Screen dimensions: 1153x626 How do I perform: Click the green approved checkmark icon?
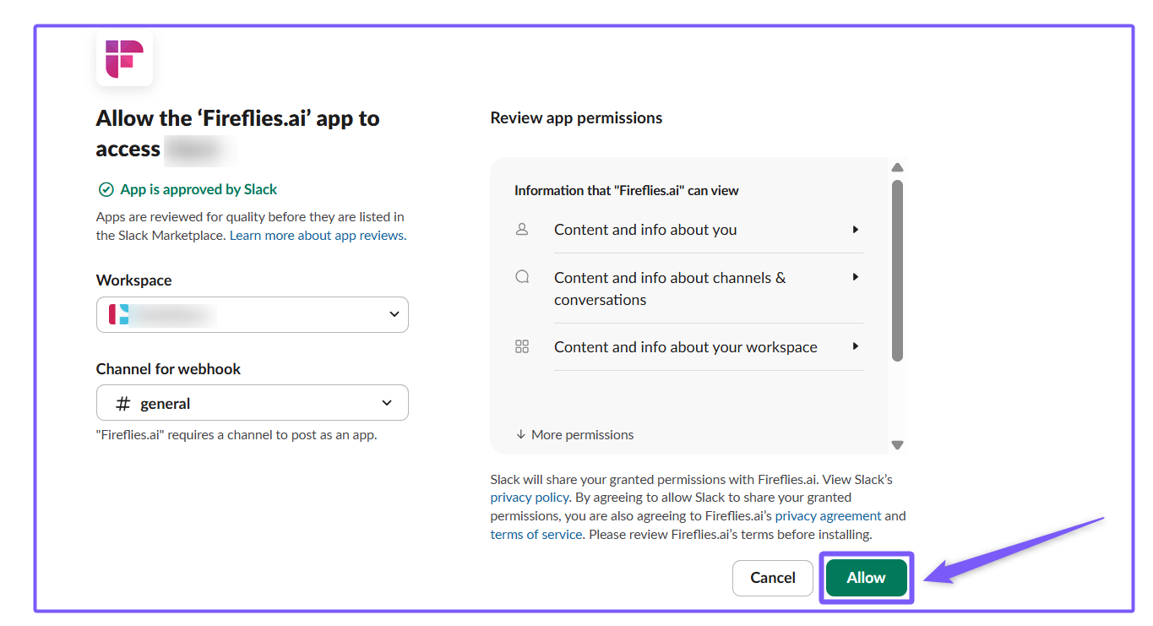[x=106, y=189]
